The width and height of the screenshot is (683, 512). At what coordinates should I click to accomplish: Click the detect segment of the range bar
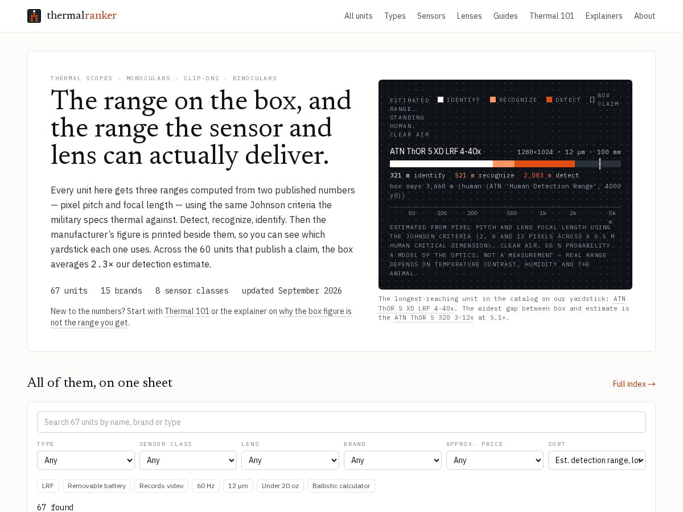pos(545,164)
